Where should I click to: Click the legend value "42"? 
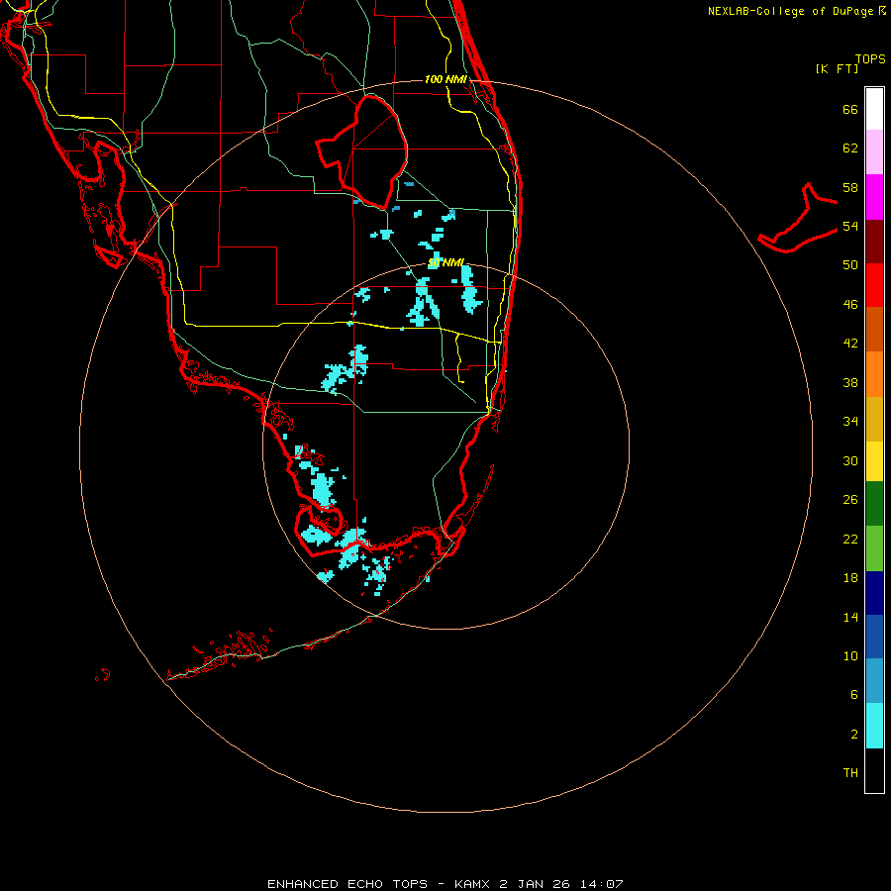click(x=850, y=344)
